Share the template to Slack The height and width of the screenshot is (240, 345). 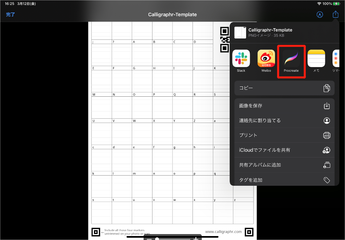[241, 59]
